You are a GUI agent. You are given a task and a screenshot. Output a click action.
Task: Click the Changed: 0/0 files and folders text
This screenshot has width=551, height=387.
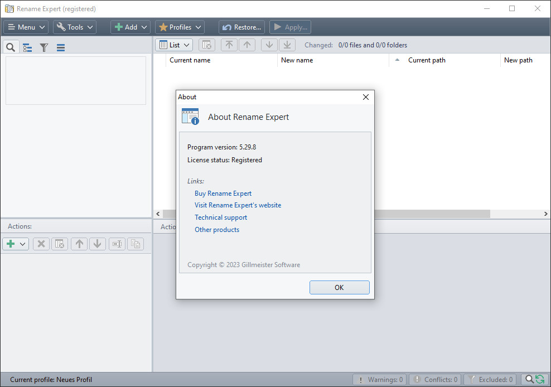(x=356, y=45)
